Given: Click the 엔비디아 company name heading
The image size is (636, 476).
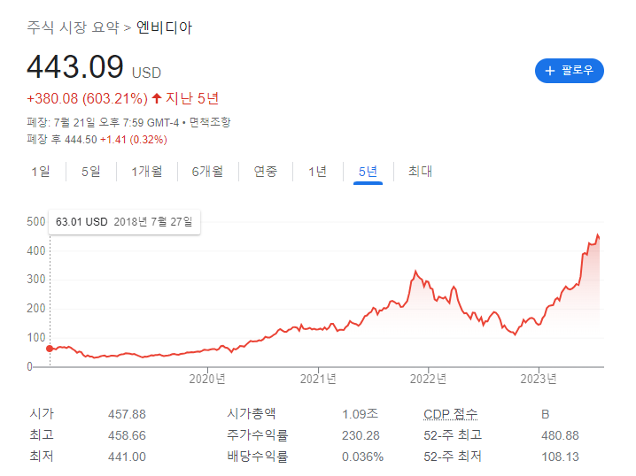Looking at the screenshot, I should pyautogui.click(x=164, y=27).
